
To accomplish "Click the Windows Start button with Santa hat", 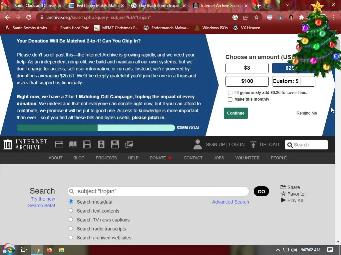I will pos(8,249).
